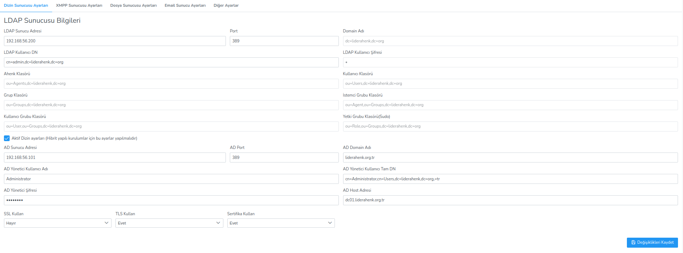The width and height of the screenshot is (683, 253).
Task: Click the Dizin Sunucusu Ayarları tab
Action: click(26, 5)
